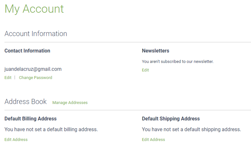Click the My Account page title

click(x=34, y=9)
